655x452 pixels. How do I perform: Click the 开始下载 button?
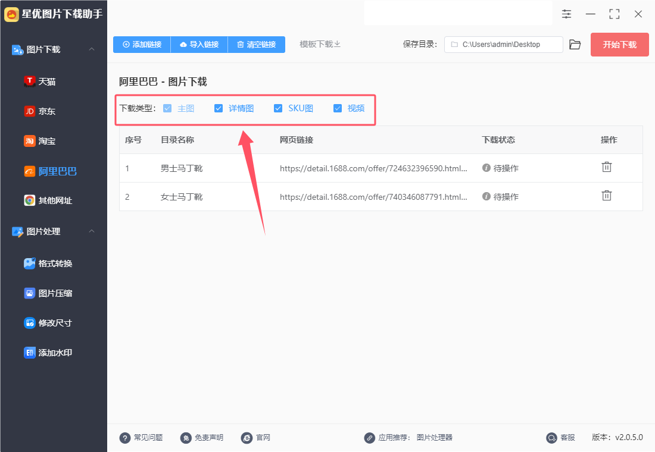click(x=619, y=45)
